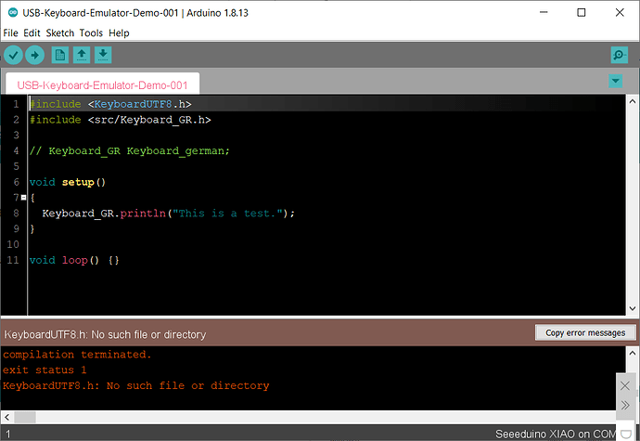Click the brown error status message

pos(105,334)
